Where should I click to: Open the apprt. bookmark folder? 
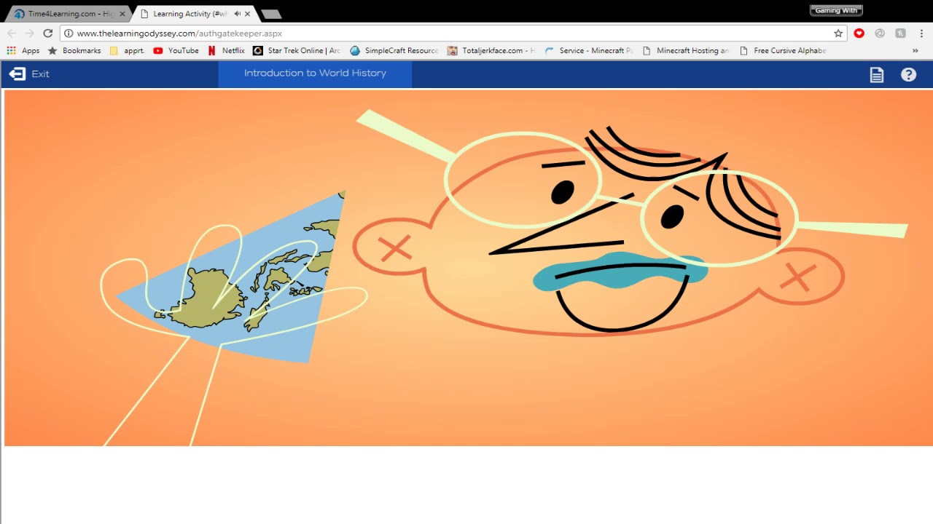pyautogui.click(x=128, y=51)
